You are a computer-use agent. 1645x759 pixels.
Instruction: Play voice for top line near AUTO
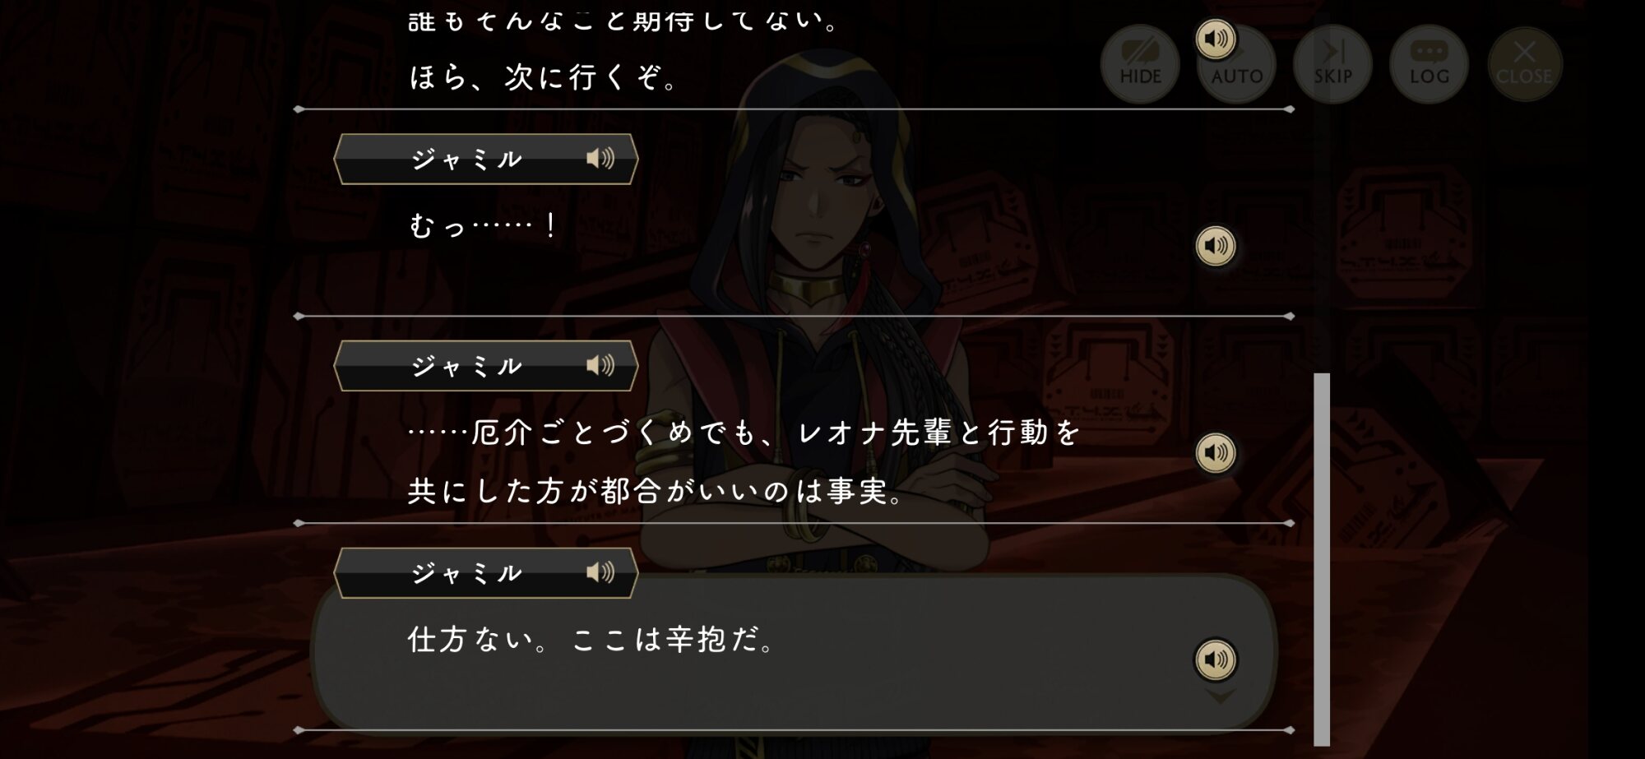[1216, 39]
